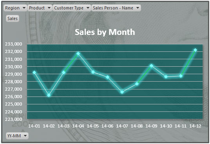Select the 14-11 data point marker
Image resolution: width=210 pixels, height=144 pixels.
181,76
